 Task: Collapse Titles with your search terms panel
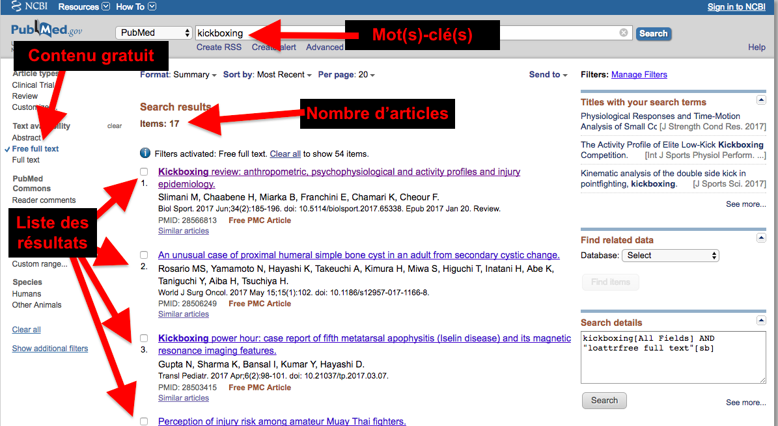pyautogui.click(x=761, y=100)
